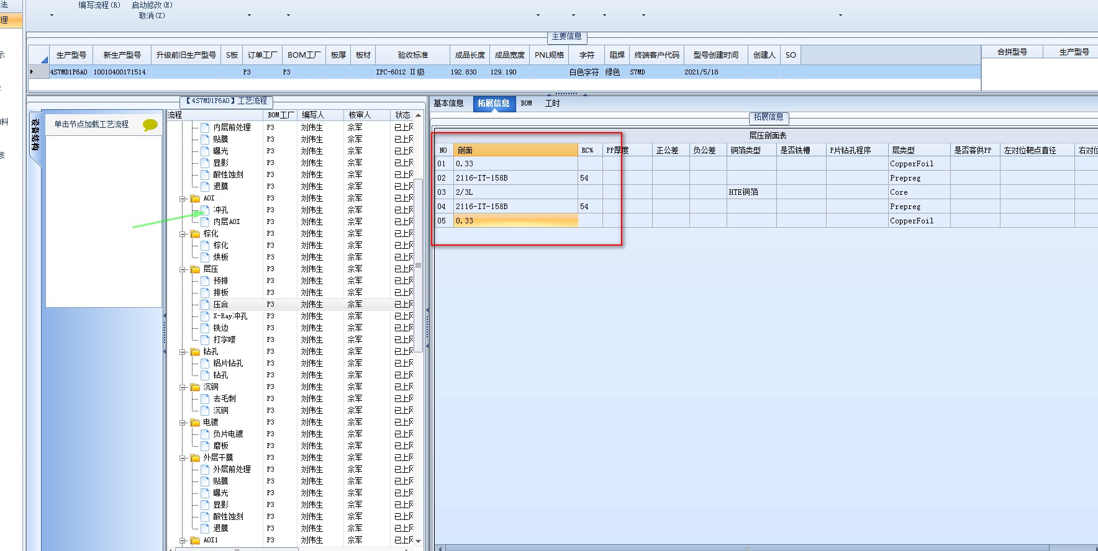The image size is (1098, 551).
Task: Click the row indicator arrow for 4S7MD1P6A0
Action: 32,72
